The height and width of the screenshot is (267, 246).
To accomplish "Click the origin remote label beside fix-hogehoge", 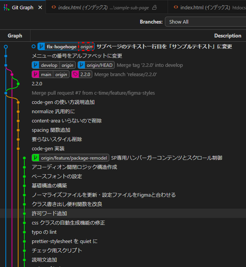I will pos(87,47).
